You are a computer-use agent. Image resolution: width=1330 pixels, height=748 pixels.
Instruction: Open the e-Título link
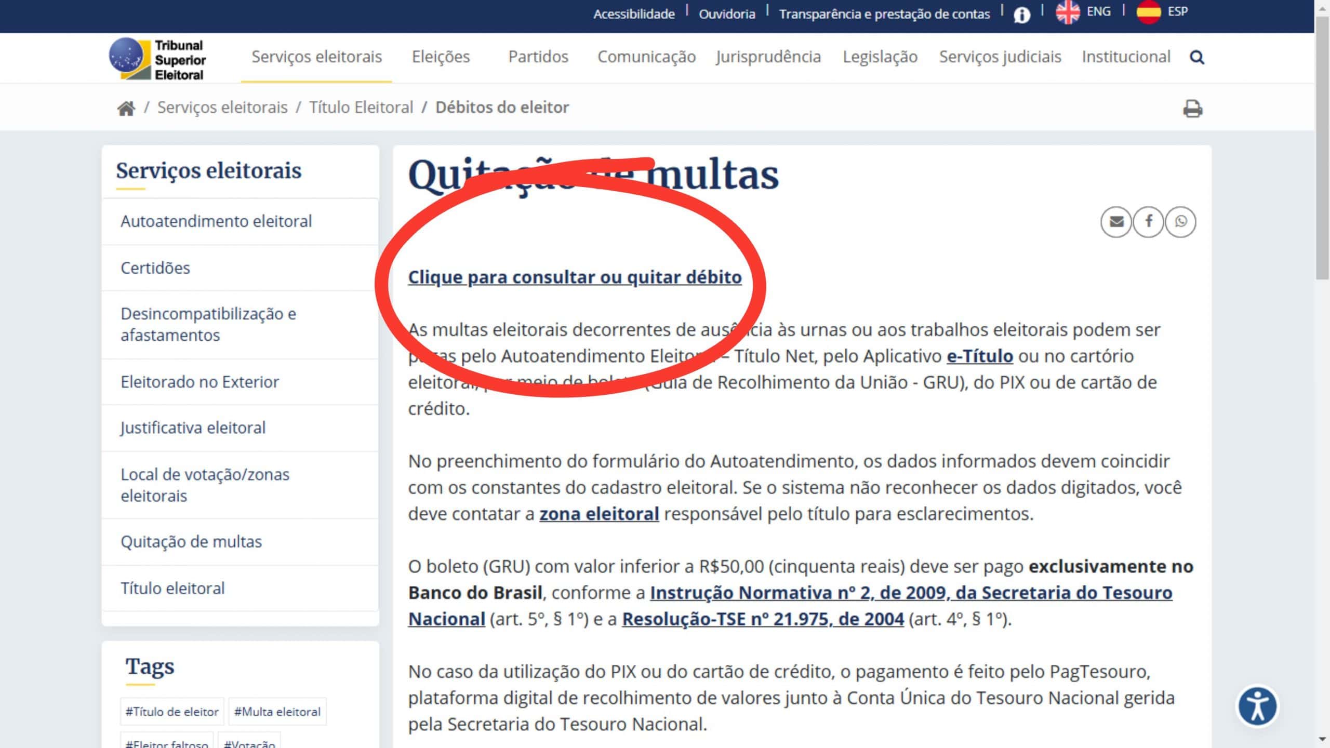979,356
